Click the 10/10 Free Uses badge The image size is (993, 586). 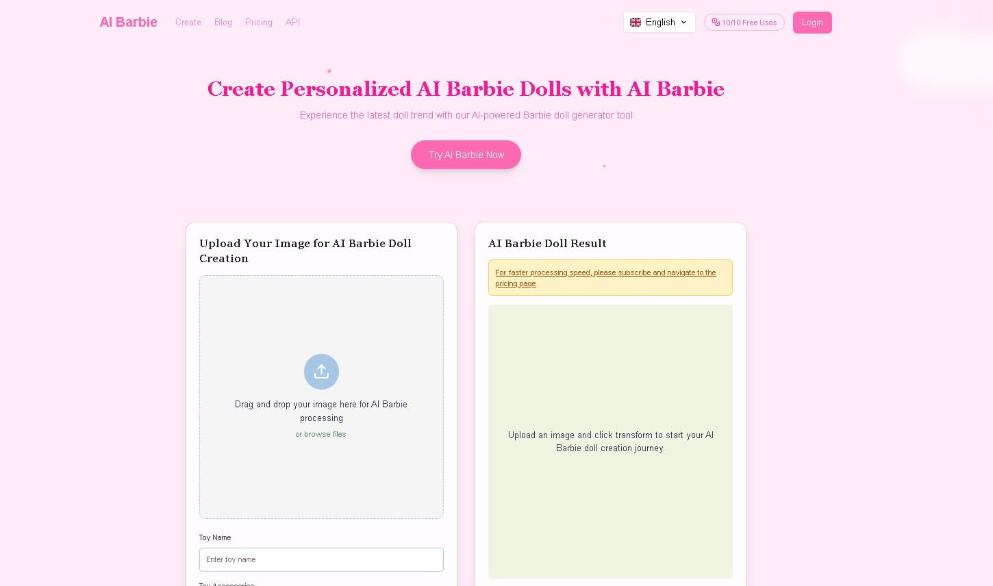click(744, 22)
